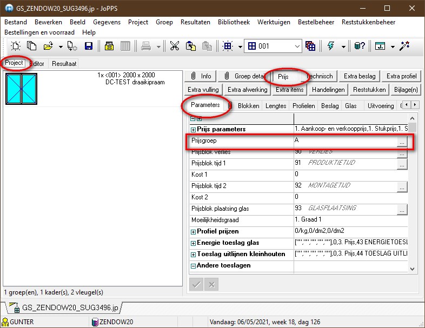Open the Gegevens menu
The height and width of the screenshot is (328, 425).
[x=107, y=22]
